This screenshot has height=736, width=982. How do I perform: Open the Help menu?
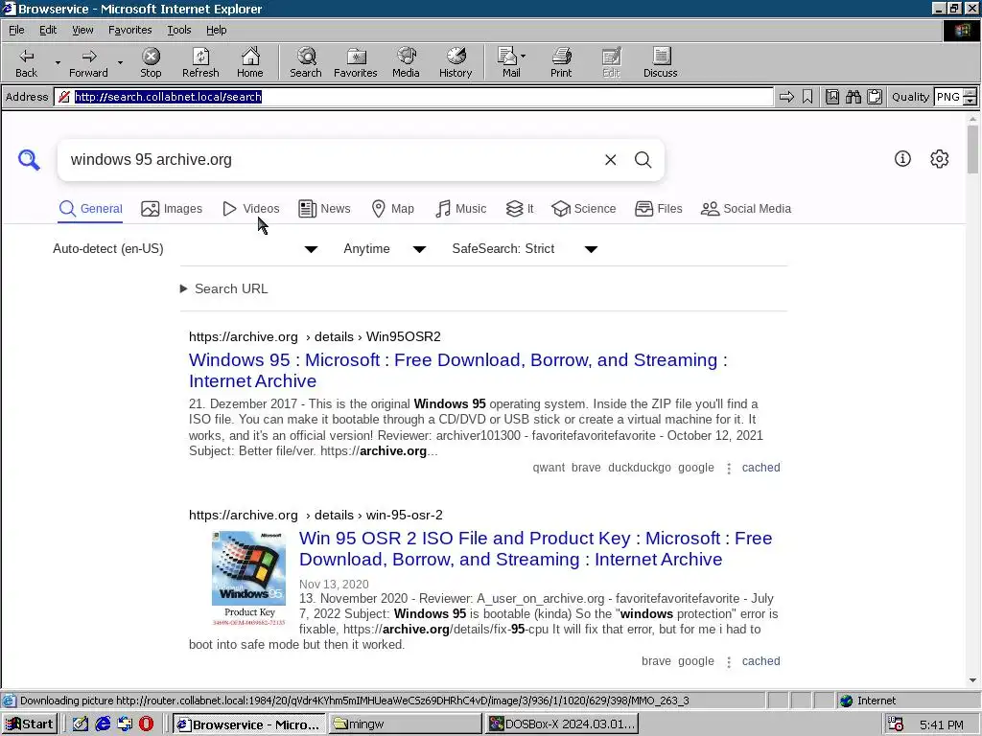click(216, 30)
